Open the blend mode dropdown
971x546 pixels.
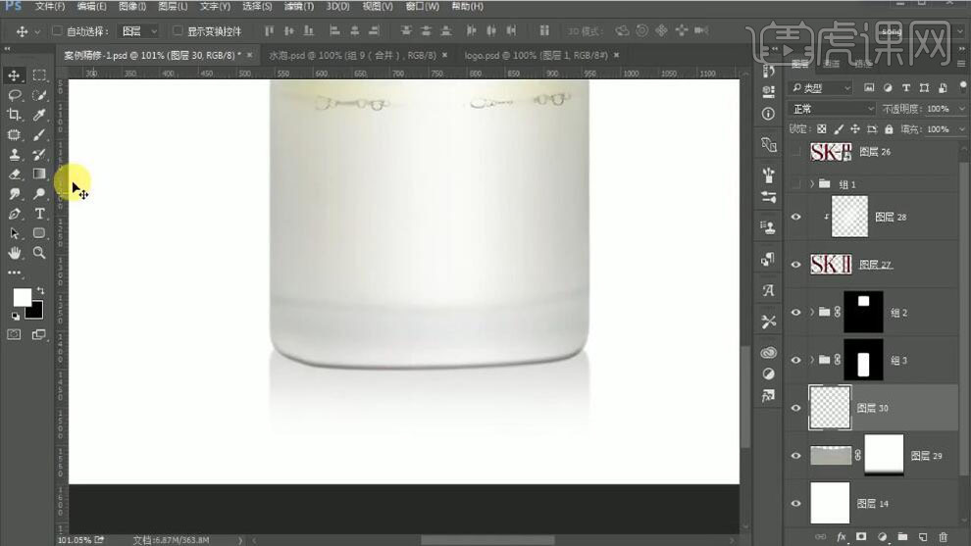(x=833, y=109)
